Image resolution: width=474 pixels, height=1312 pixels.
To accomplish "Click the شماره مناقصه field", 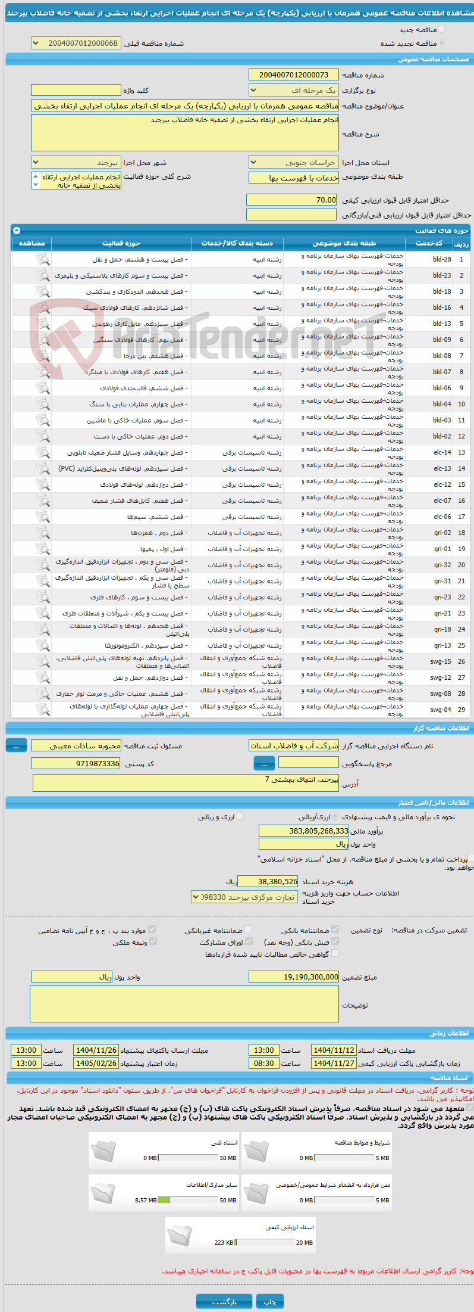I will tap(293, 74).
